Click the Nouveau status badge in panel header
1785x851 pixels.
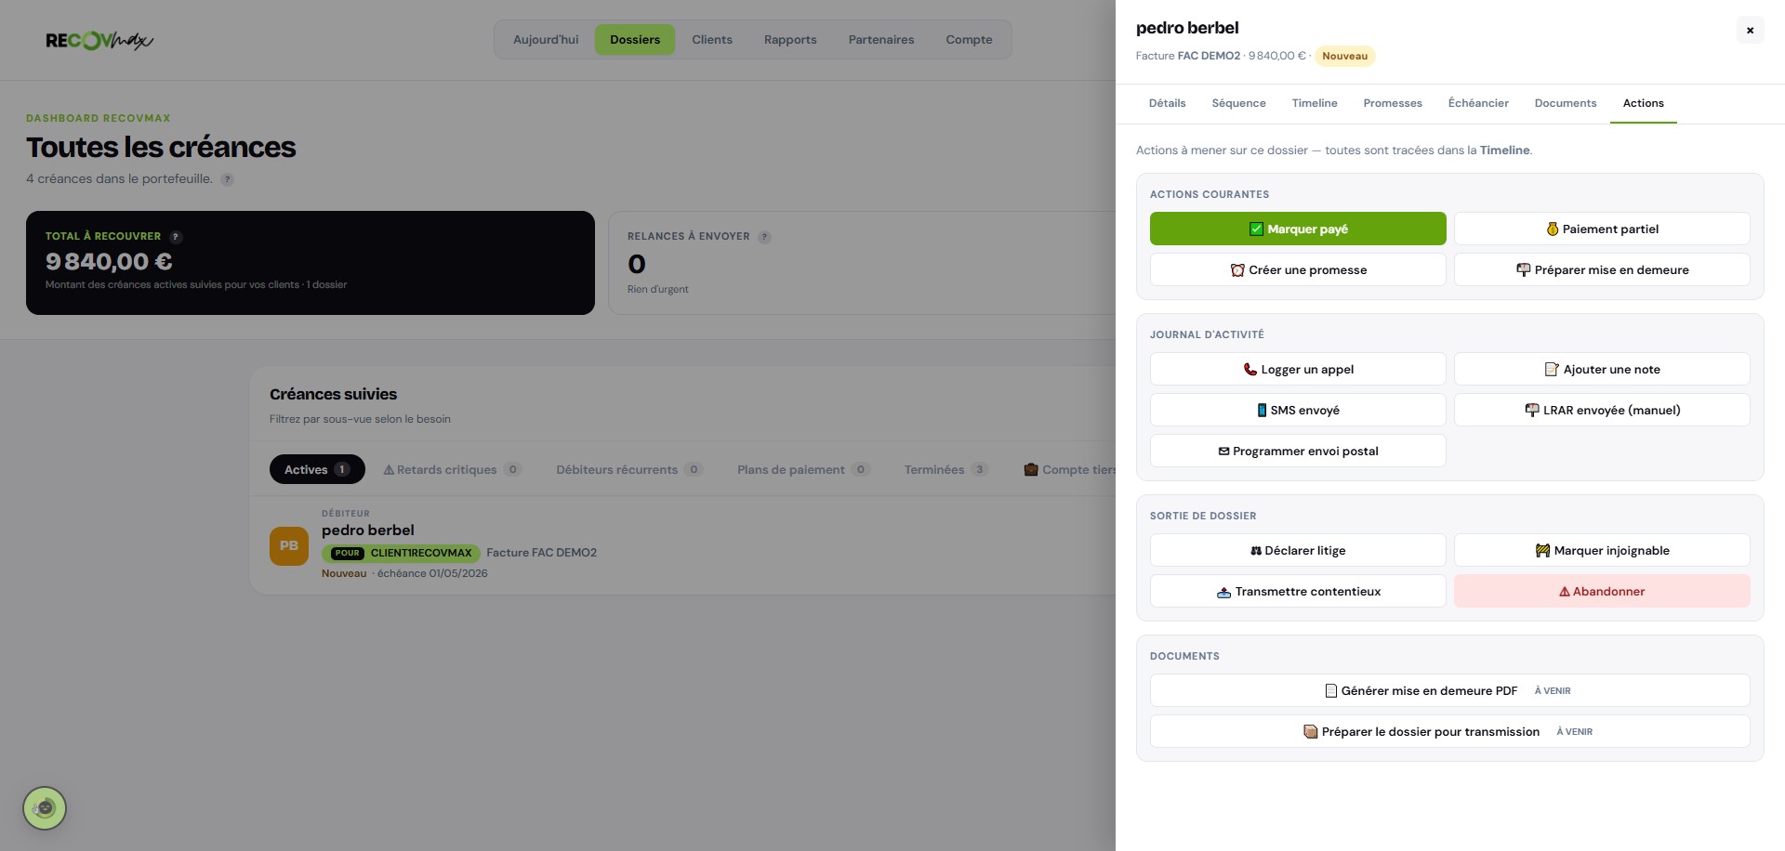coord(1344,57)
